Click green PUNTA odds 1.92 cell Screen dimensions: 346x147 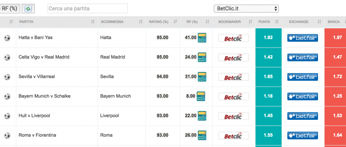click(268, 38)
